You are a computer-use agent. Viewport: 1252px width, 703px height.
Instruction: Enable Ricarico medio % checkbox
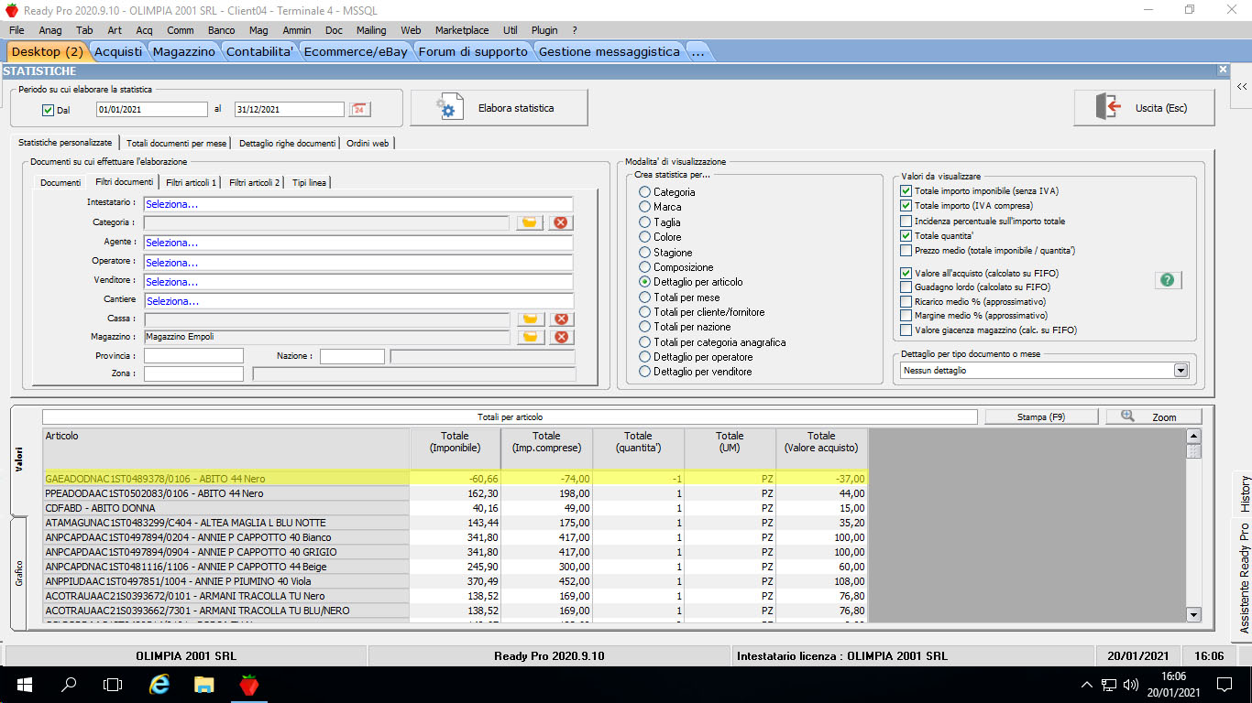click(x=906, y=301)
